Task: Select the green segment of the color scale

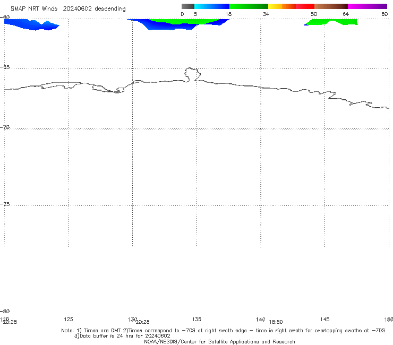Action: click(249, 6)
